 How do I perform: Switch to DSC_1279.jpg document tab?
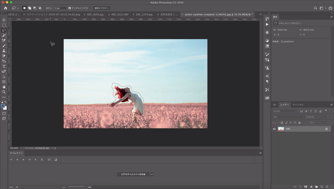click(144, 15)
